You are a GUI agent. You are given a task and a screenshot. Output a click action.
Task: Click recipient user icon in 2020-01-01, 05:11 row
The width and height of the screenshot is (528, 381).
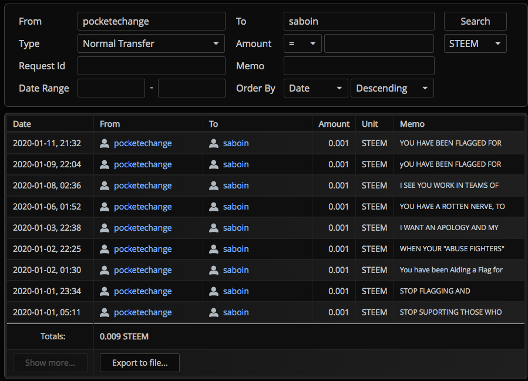[214, 312]
